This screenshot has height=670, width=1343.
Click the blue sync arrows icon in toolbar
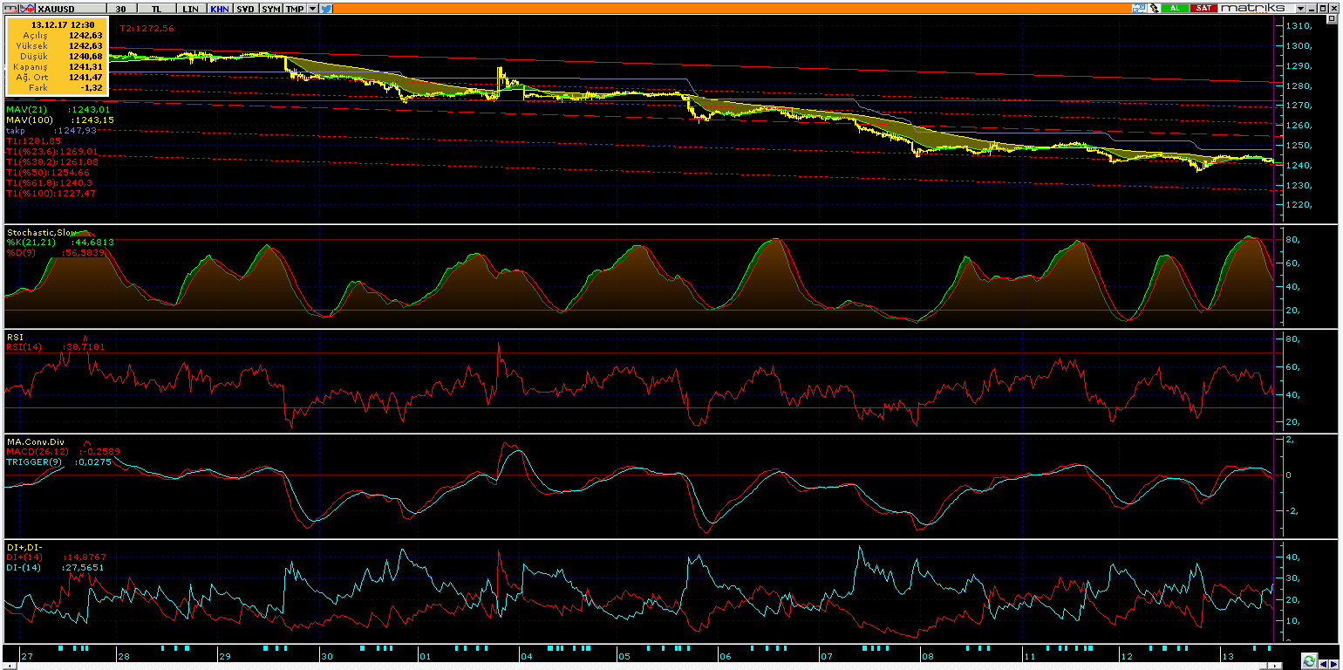click(1138, 8)
